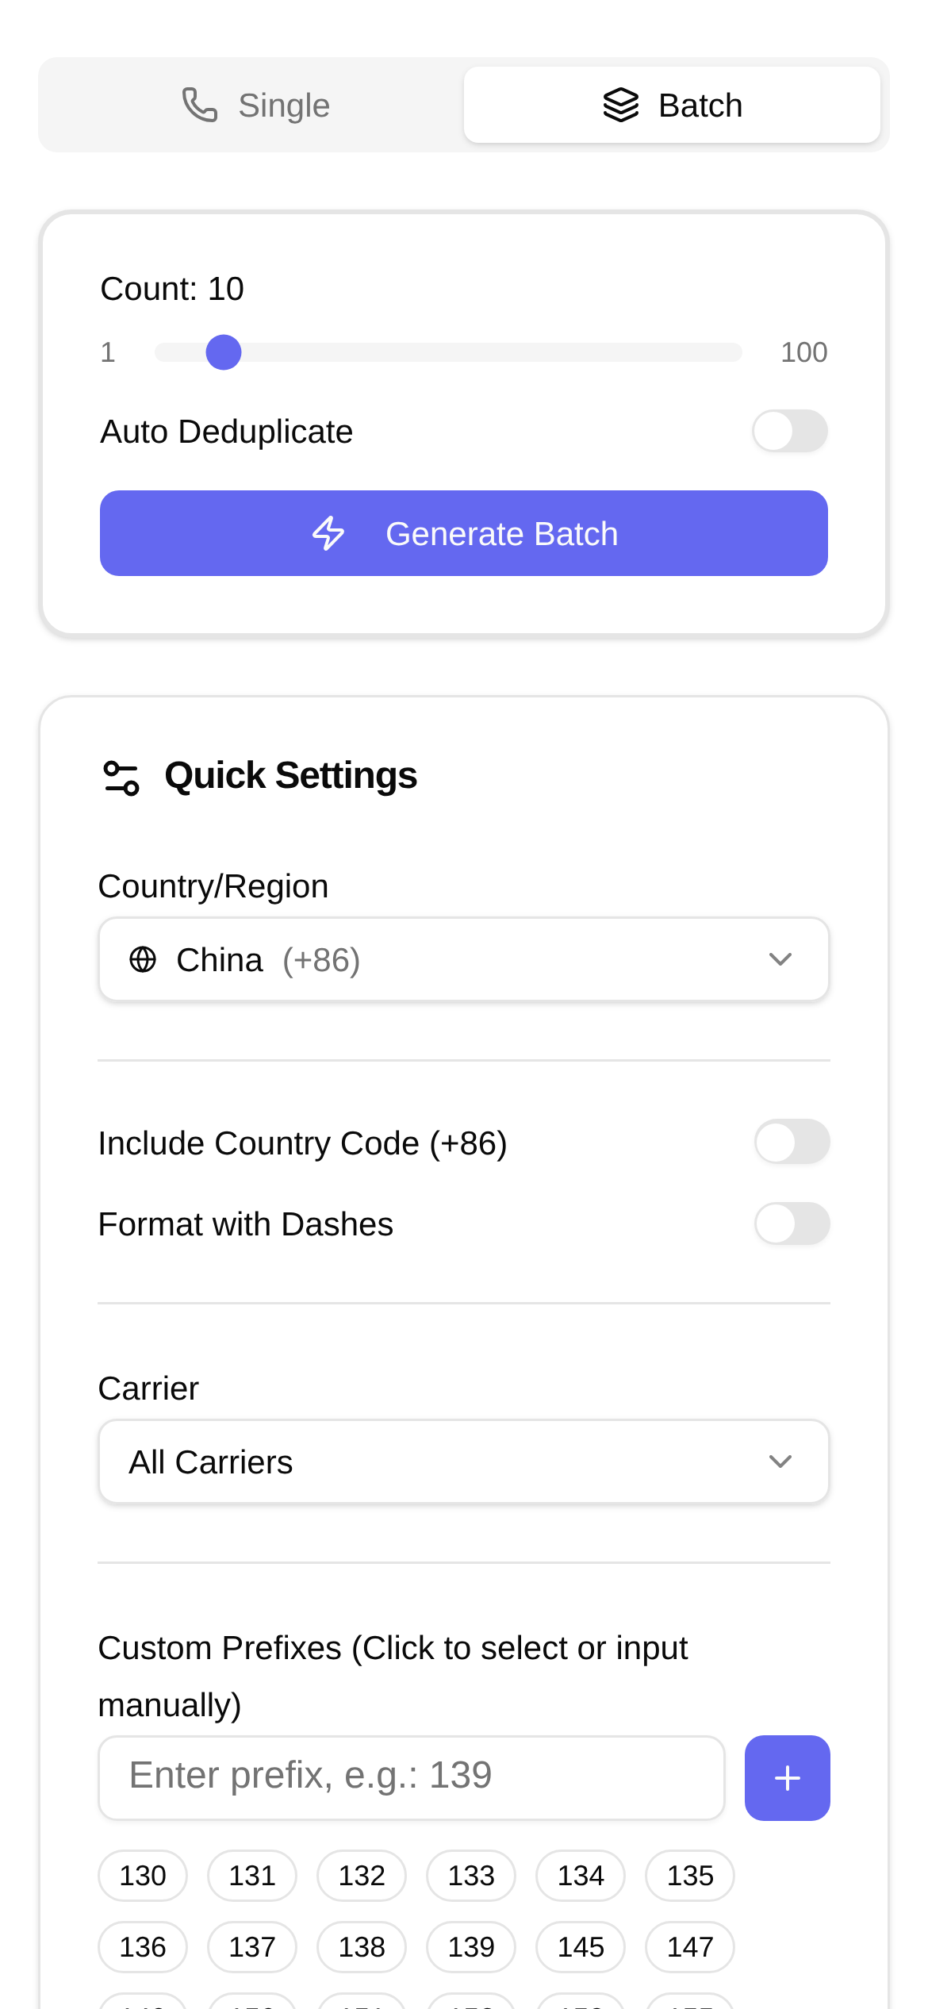
Task: Click the lightning bolt icon in Generate Batch
Action: [x=329, y=532]
